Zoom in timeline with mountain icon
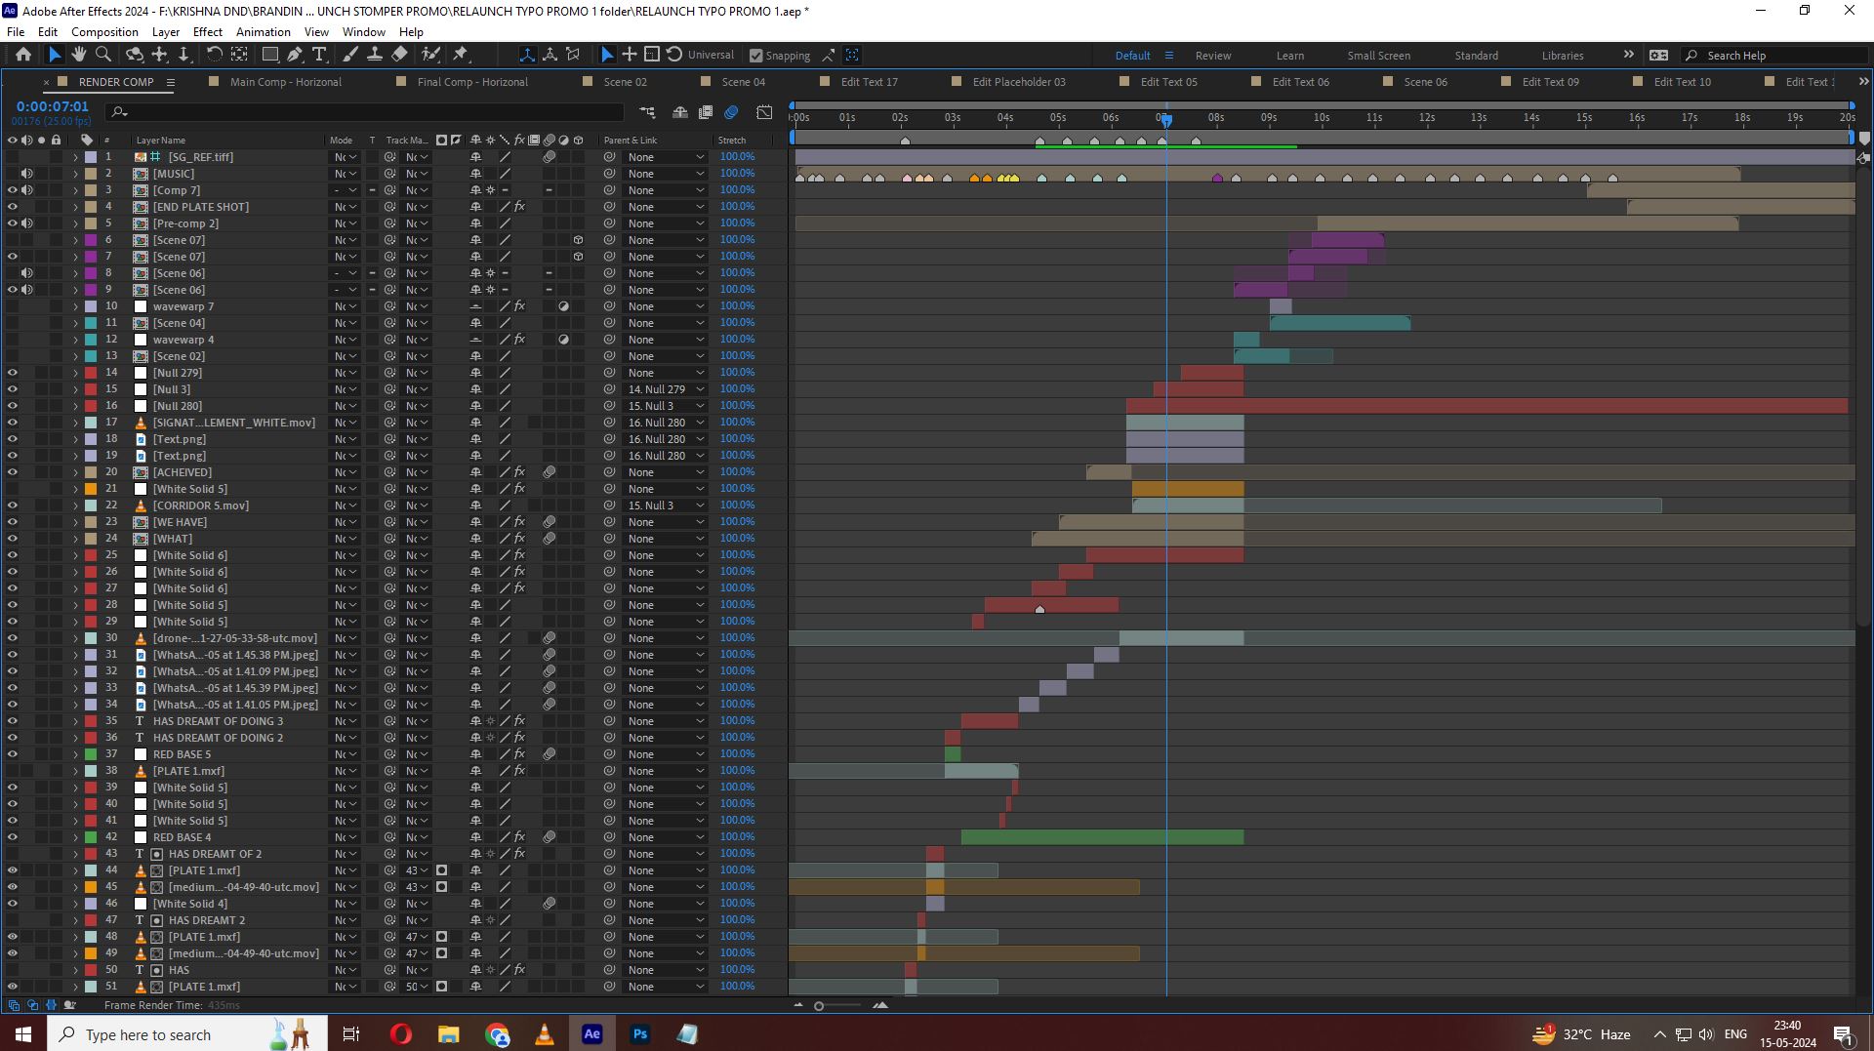 coord(880,1005)
